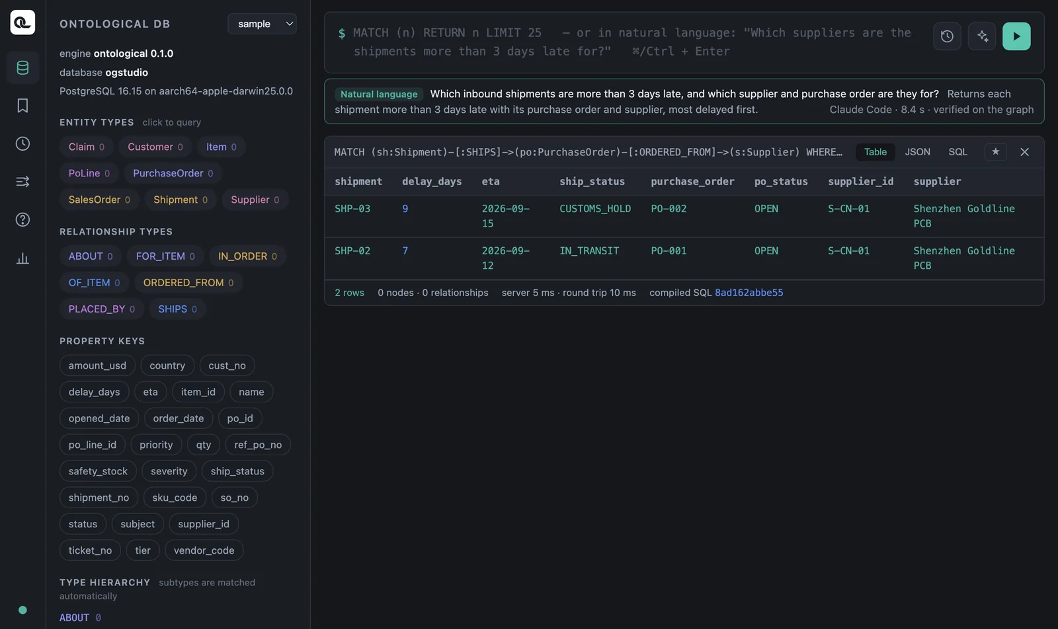1058x629 pixels.
Task: Switch result view to Table
Action: point(875,152)
